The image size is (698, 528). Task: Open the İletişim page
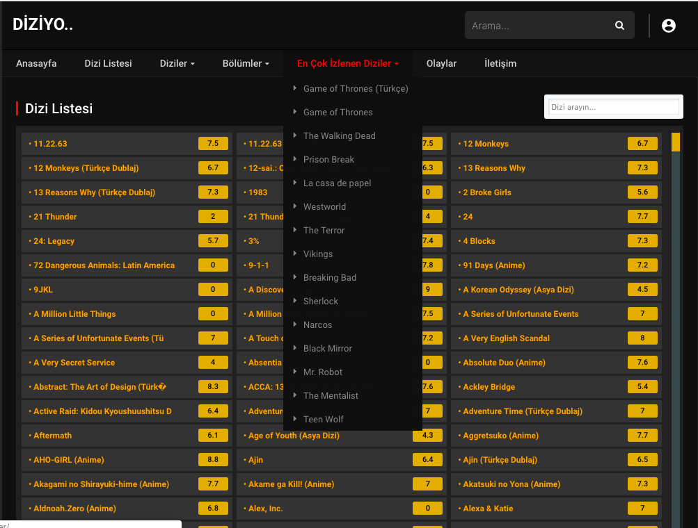500,63
